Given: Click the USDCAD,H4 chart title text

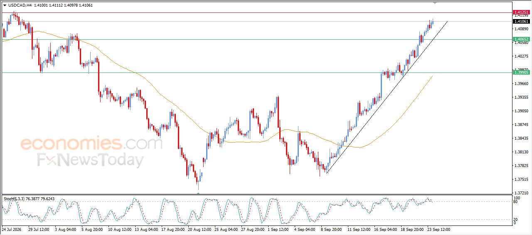Looking at the screenshot, I should pos(20,5).
